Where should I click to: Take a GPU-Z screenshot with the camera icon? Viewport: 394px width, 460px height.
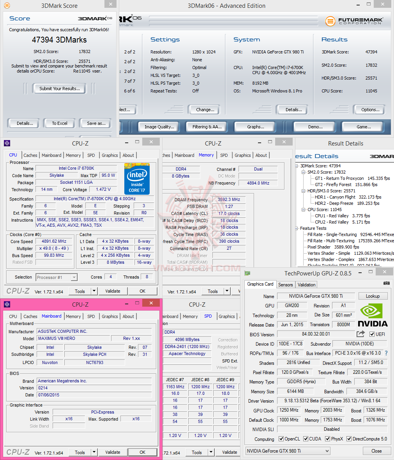(x=386, y=283)
